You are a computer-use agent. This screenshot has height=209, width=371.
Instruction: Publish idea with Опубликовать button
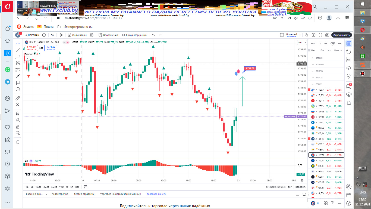(x=342, y=35)
